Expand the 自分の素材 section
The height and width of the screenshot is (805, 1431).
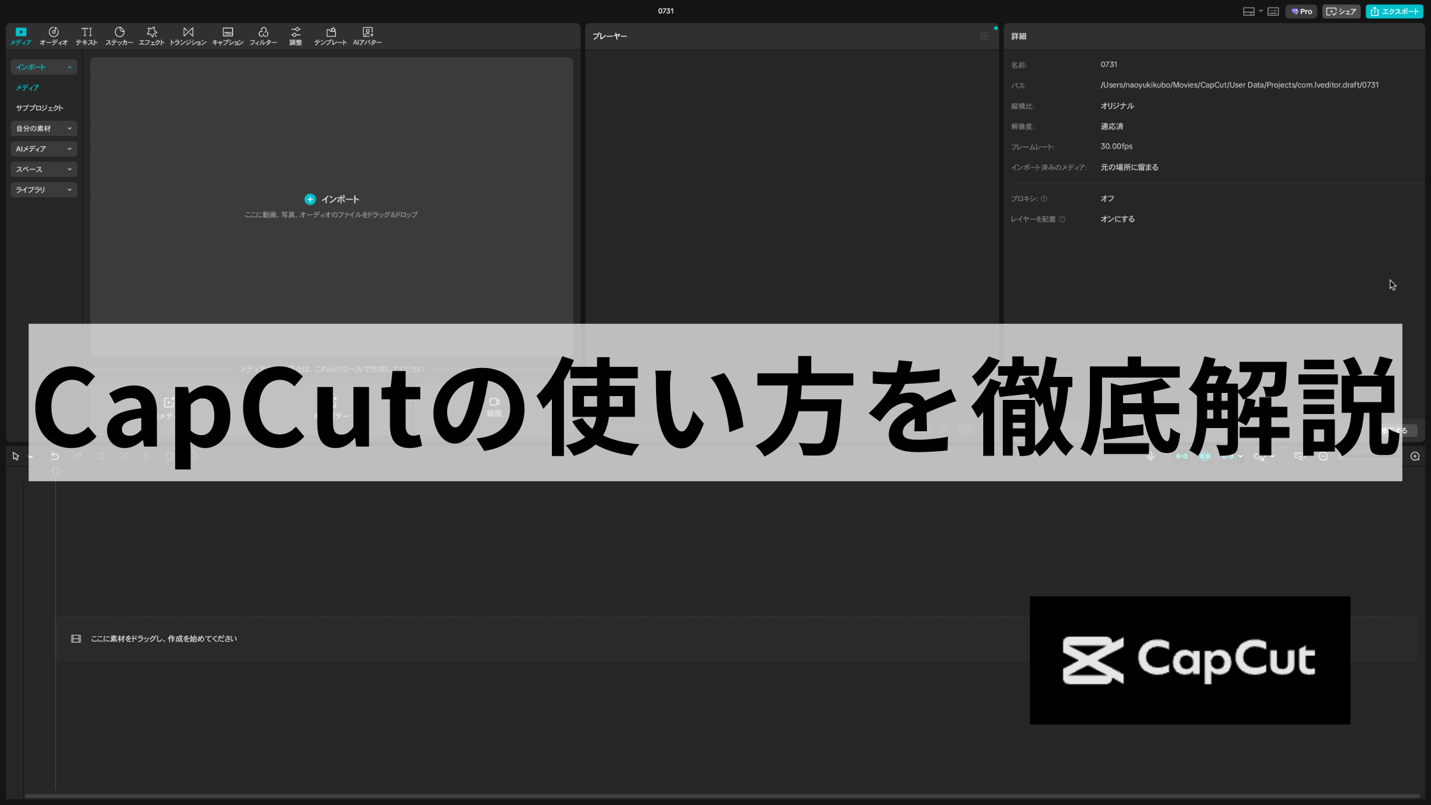pos(44,128)
